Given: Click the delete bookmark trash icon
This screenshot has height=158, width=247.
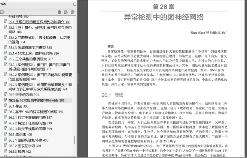Looking at the screenshot, I should (x=59, y=12).
